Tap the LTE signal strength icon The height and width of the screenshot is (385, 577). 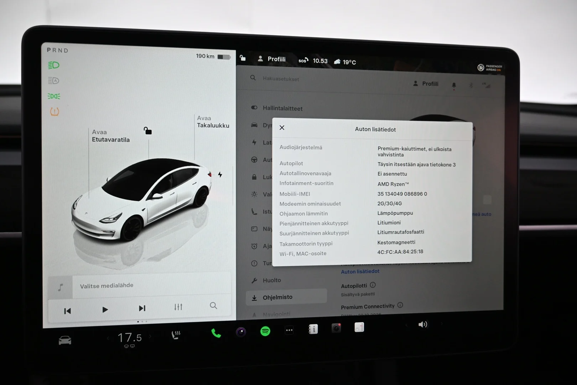486,86
